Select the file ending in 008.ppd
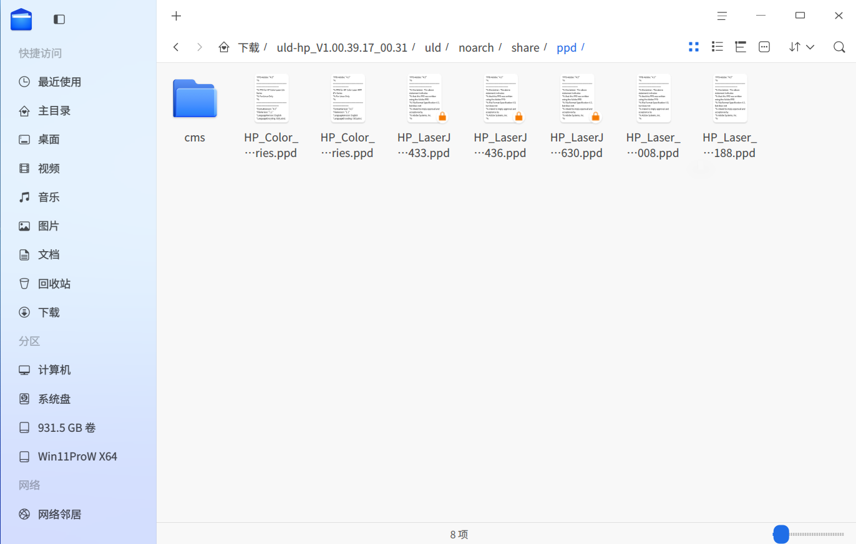Viewport: 856px width, 544px height. pos(653,117)
